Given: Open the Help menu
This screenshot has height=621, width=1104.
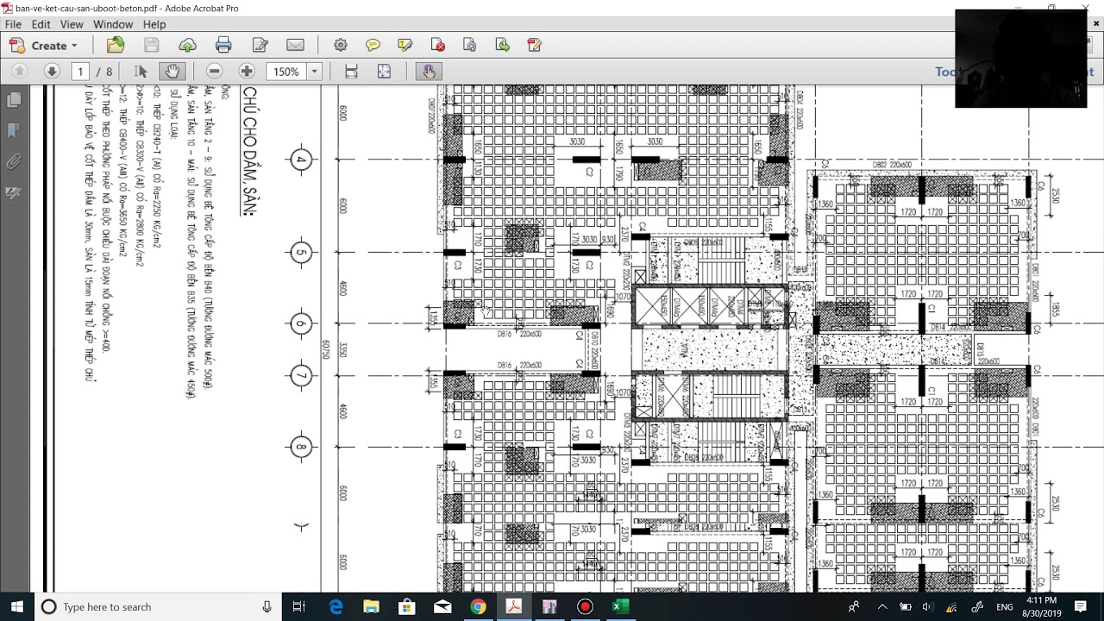Looking at the screenshot, I should tap(154, 24).
